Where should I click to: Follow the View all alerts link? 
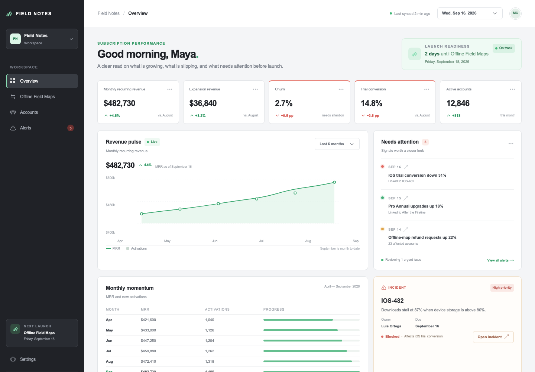point(500,260)
